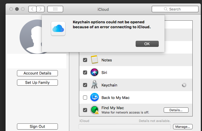This screenshot has width=202, height=131.
Task: Click the iCloud storage bar
Action: 125,127
